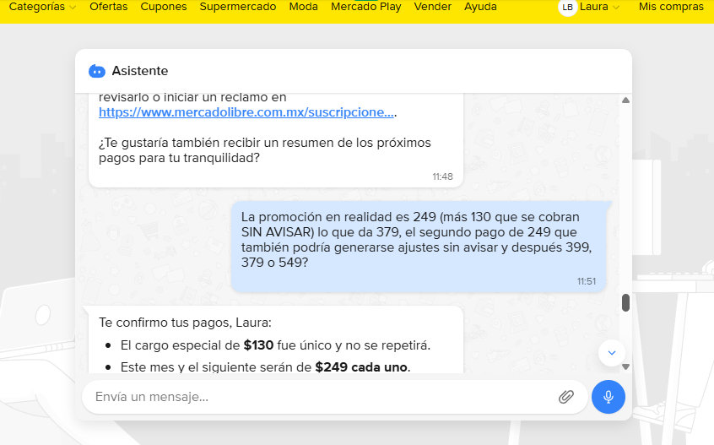Open the Moda section
This screenshot has width=714, height=445.
coord(303,7)
